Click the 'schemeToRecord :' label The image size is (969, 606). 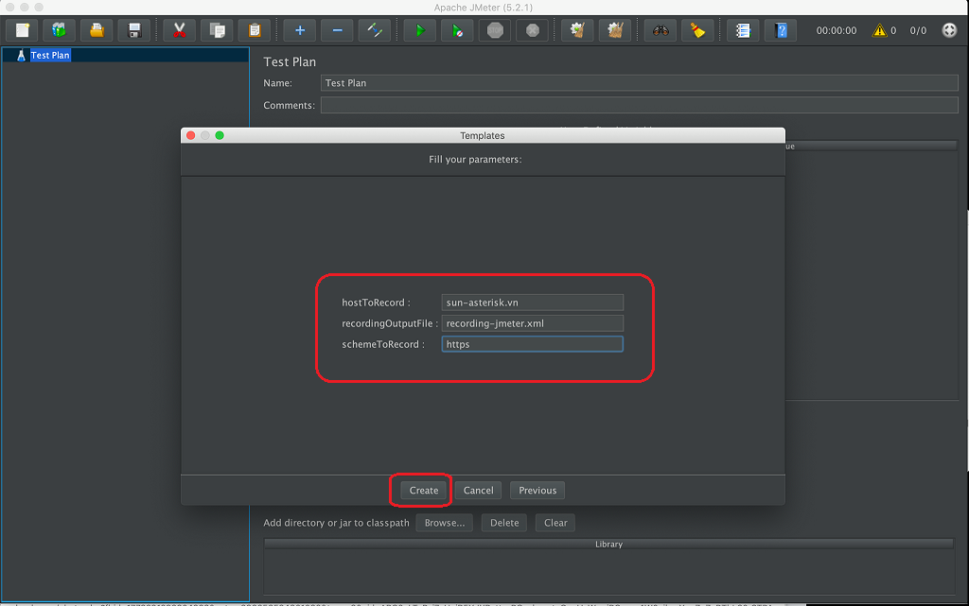point(383,344)
